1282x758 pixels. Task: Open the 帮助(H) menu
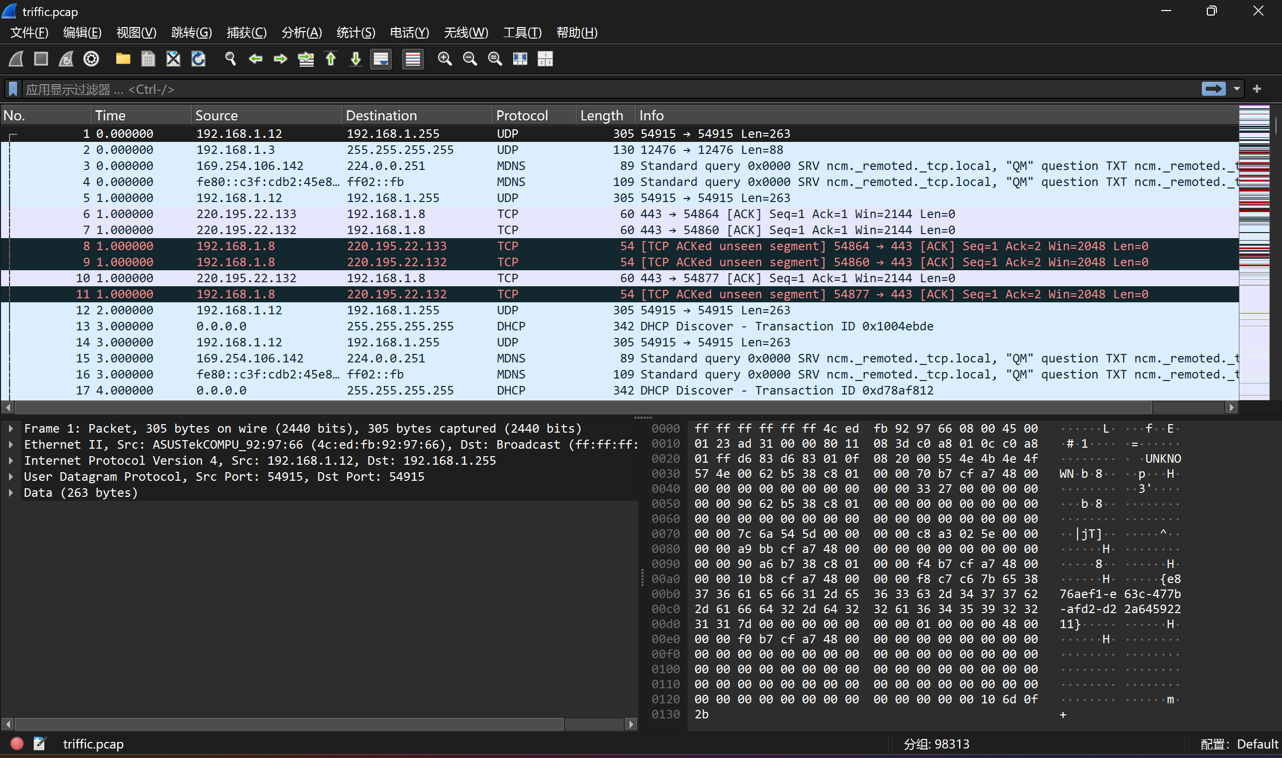pos(577,32)
